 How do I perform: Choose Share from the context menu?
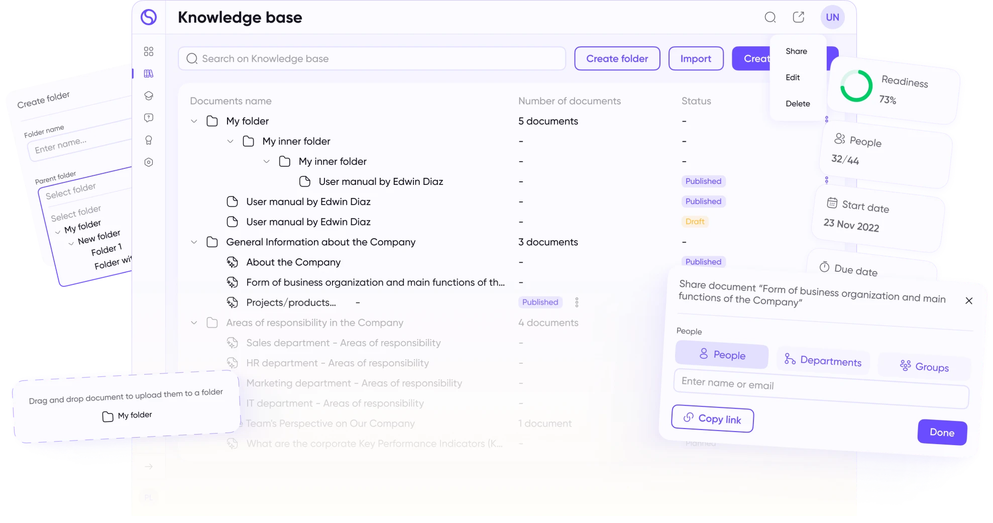[796, 51]
